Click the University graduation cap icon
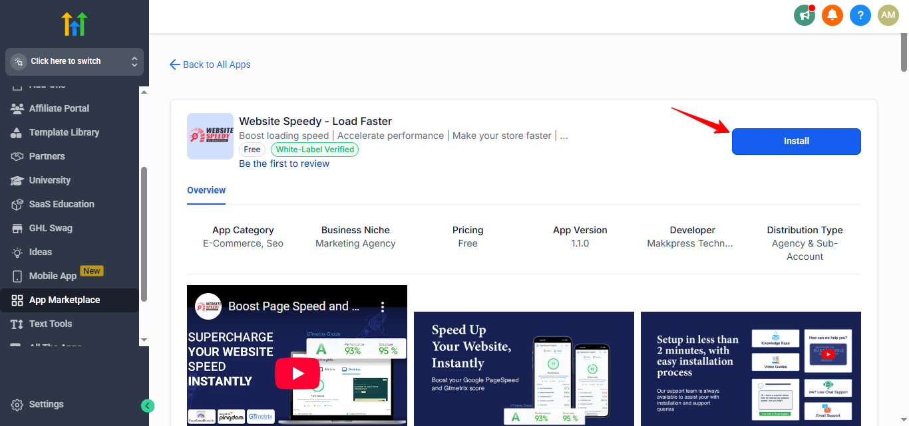The height and width of the screenshot is (426, 909). click(17, 180)
